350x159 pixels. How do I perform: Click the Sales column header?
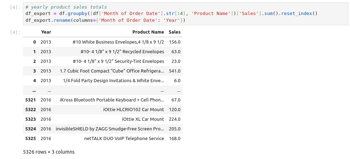coord(174,32)
